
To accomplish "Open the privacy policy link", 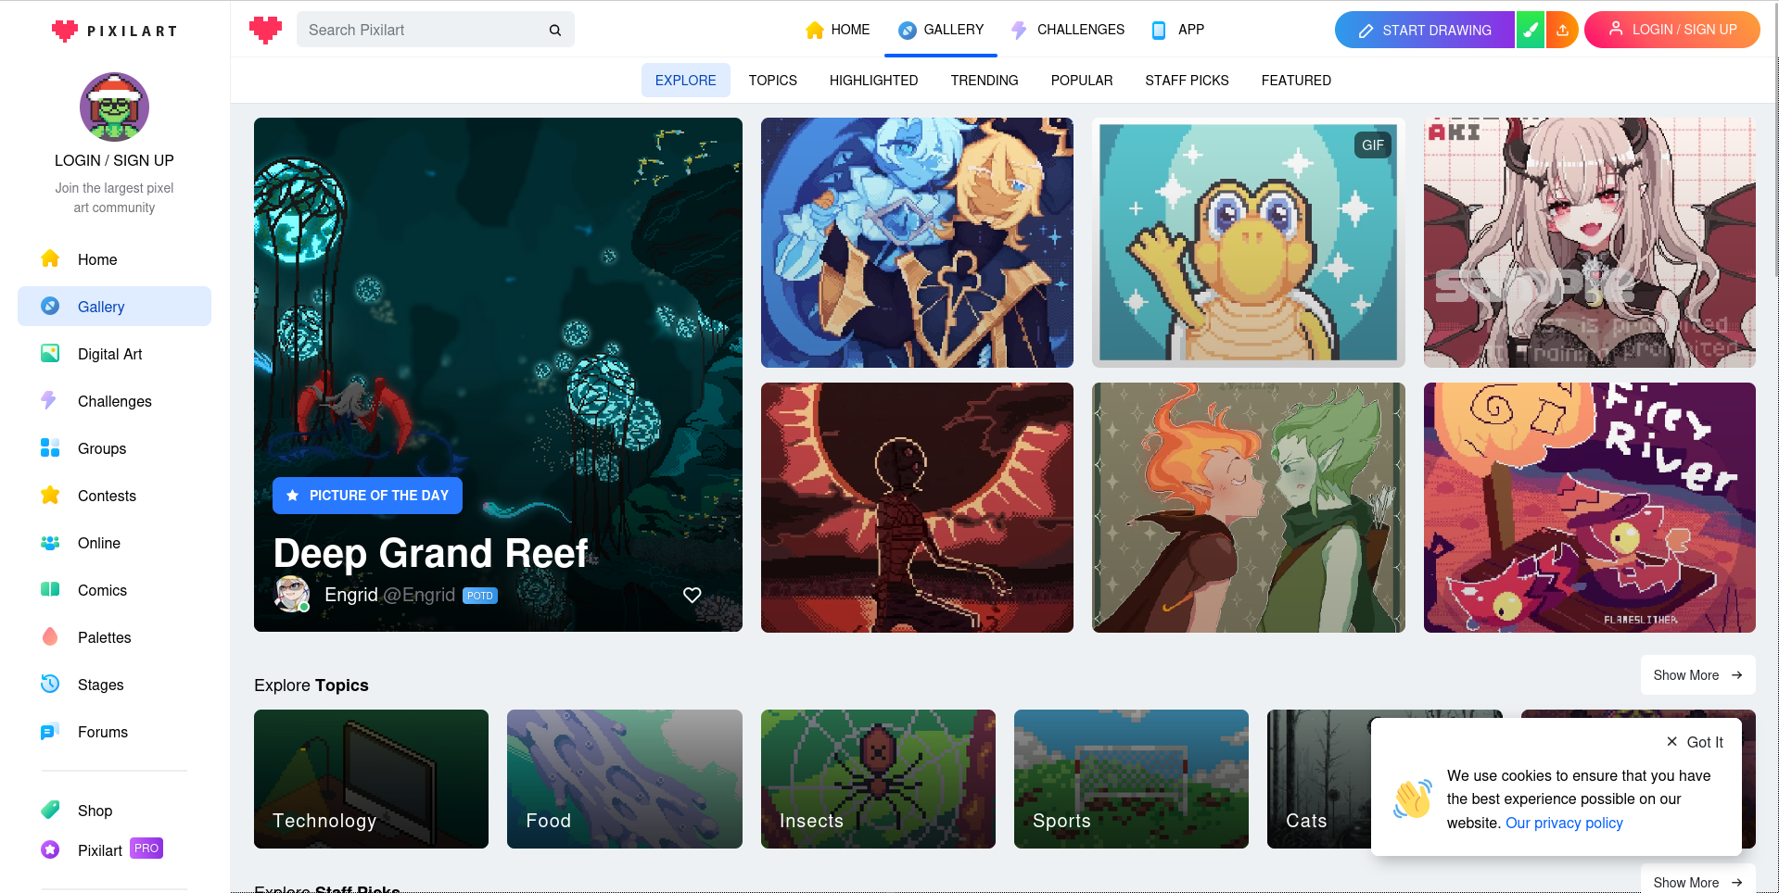I will pyautogui.click(x=1564, y=823).
